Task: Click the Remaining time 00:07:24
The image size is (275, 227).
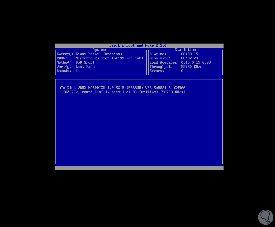Action: coord(189,58)
